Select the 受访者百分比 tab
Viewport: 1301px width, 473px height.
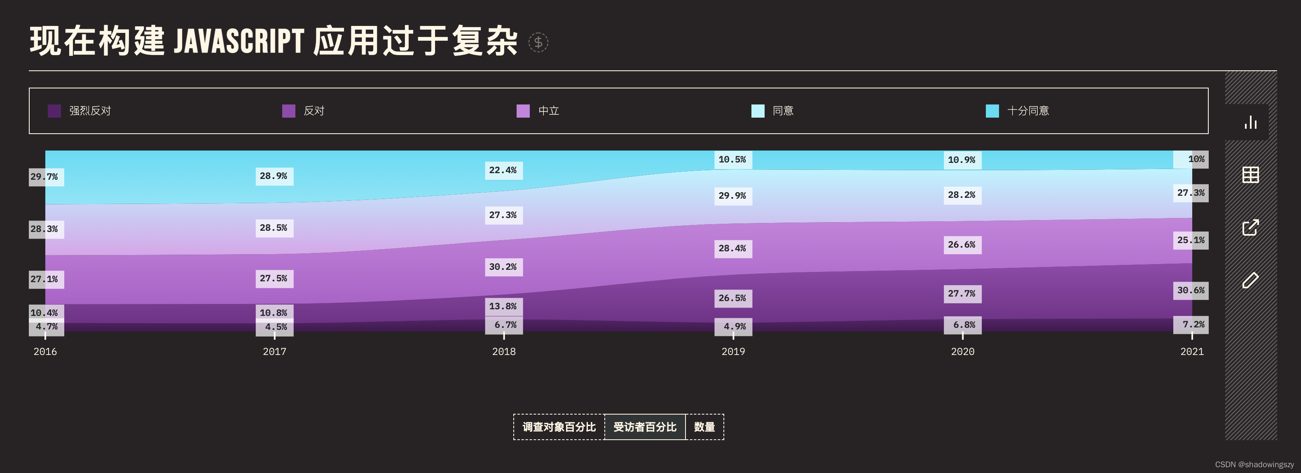pos(644,427)
